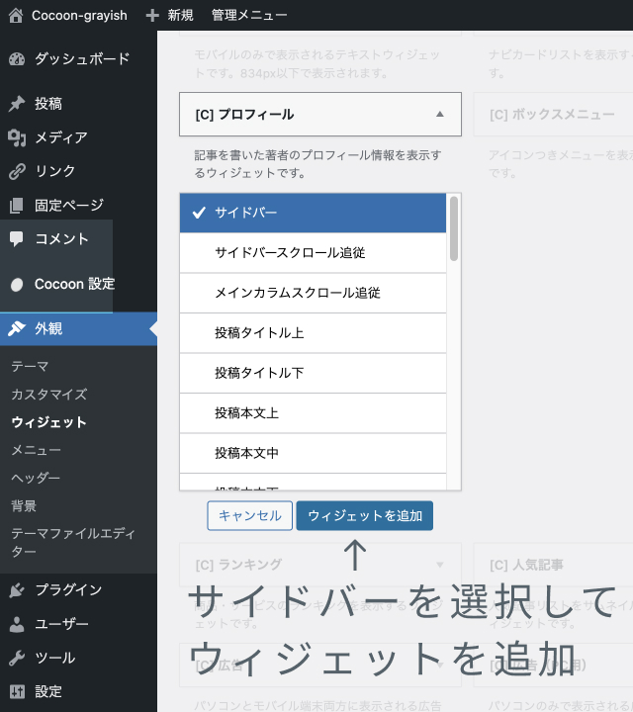The image size is (633, 712).
Task: Open the ツール menu label
Action: pos(55,658)
